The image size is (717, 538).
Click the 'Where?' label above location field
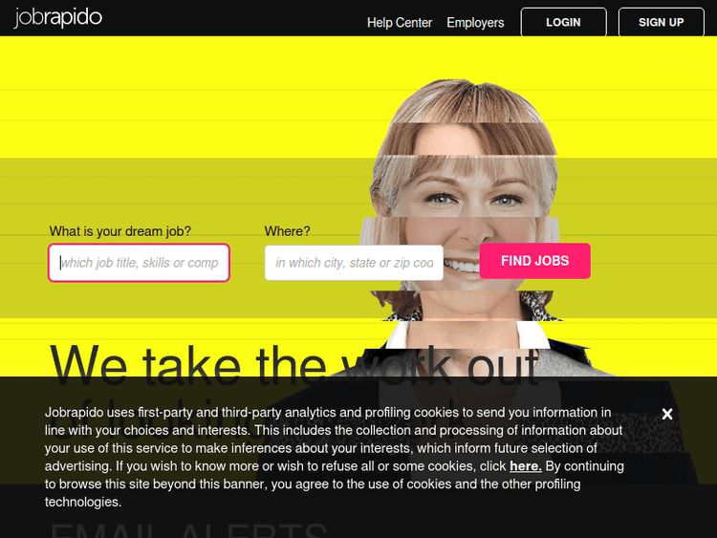287,231
